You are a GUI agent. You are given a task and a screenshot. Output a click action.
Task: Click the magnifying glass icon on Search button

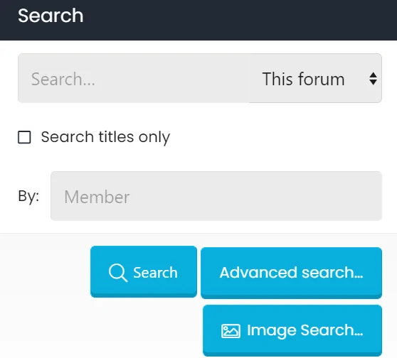(x=118, y=273)
